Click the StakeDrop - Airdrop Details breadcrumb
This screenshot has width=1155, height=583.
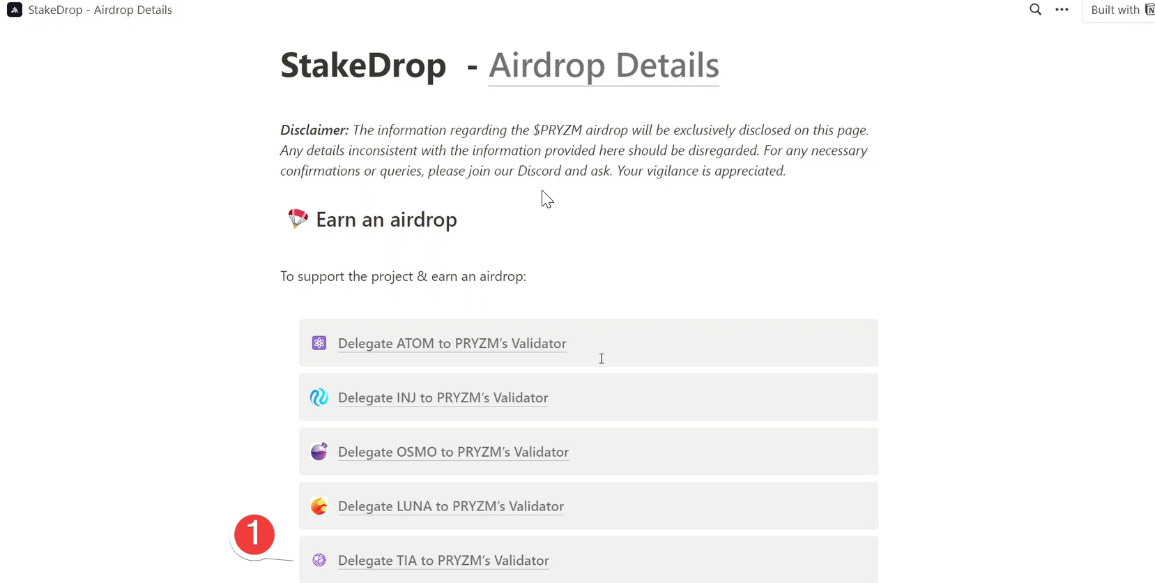coord(100,10)
